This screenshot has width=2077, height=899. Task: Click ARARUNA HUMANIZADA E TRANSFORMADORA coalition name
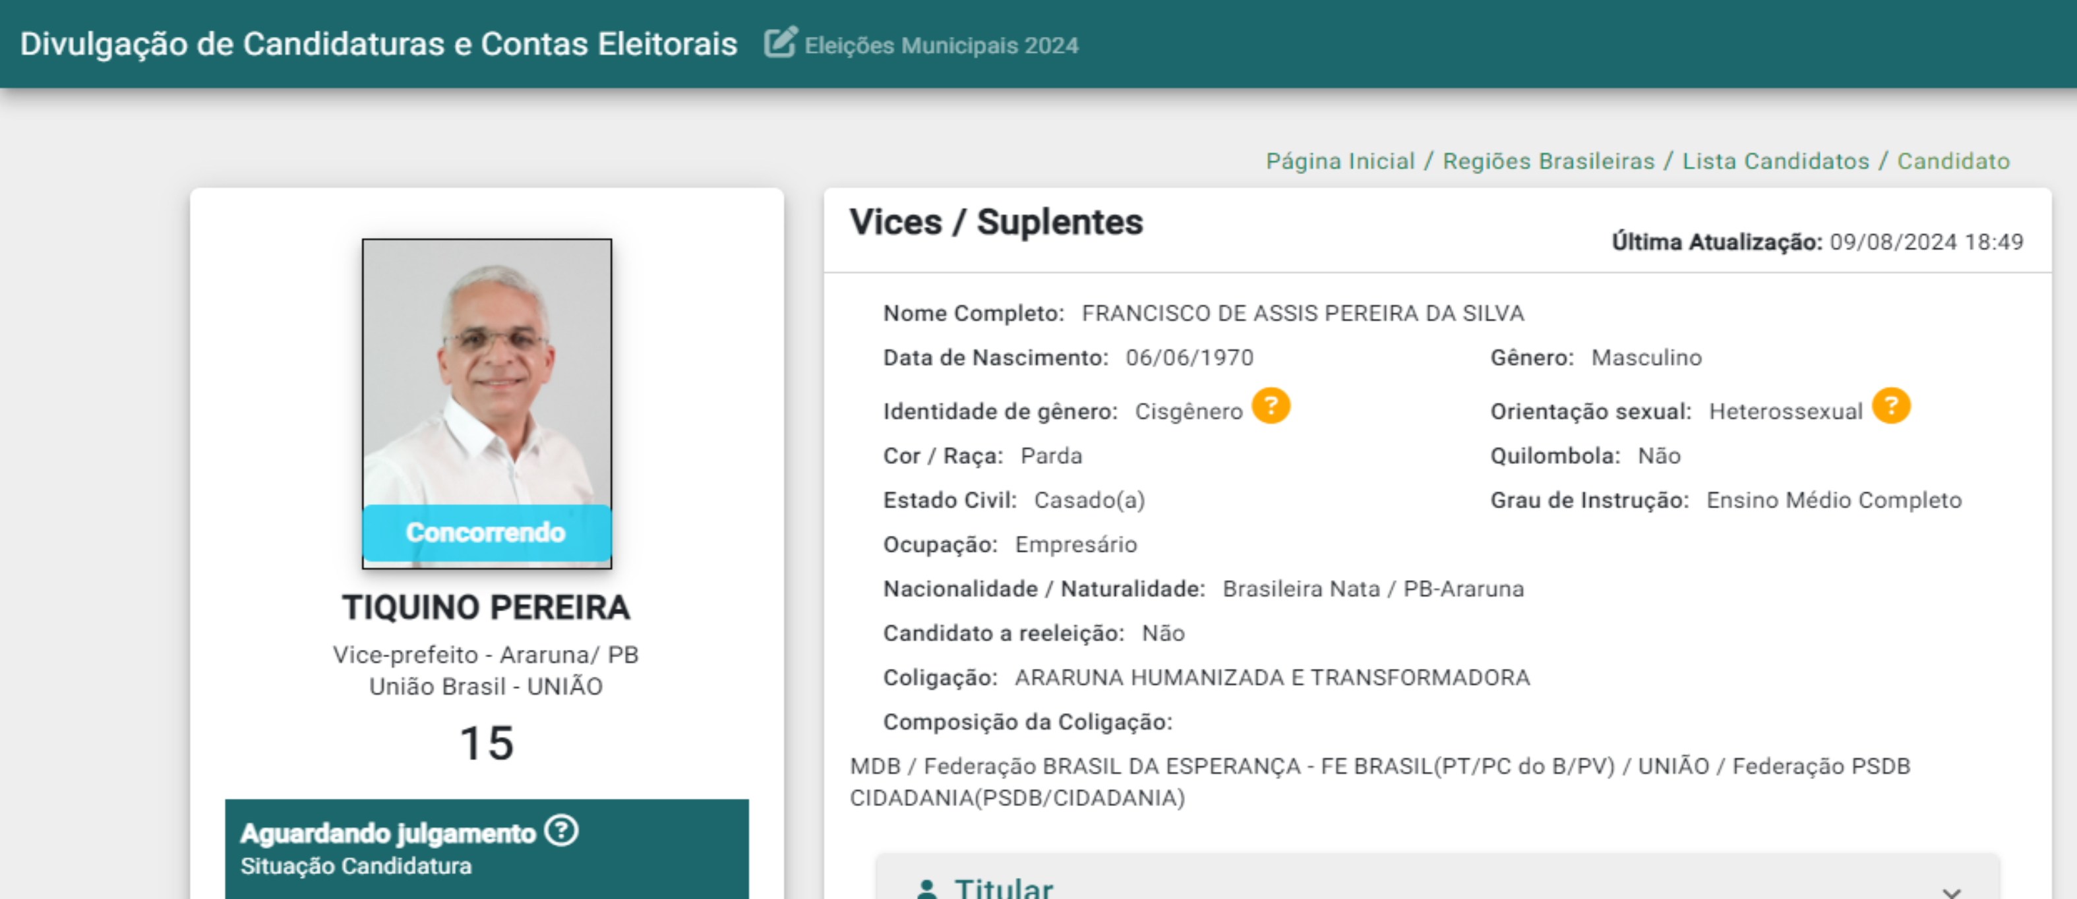(1271, 678)
